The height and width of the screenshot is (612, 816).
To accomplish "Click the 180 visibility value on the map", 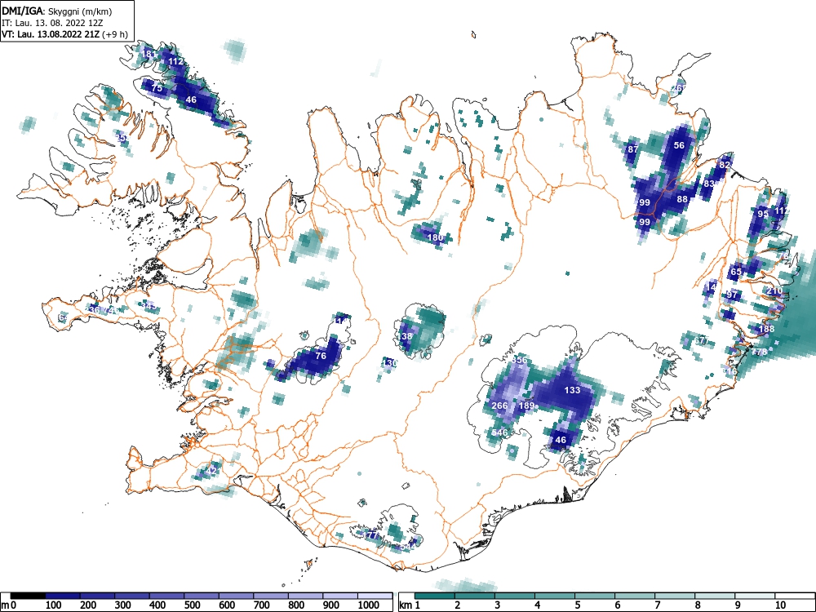I will 435,237.
